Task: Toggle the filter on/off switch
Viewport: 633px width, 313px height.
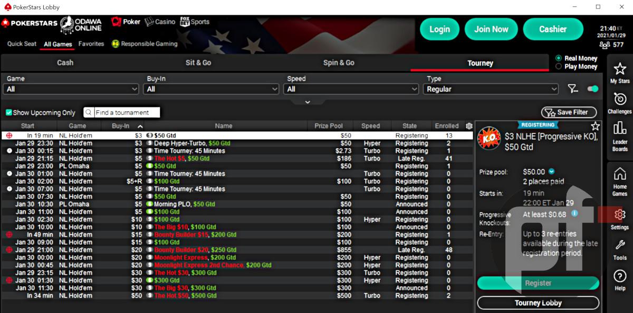Action: point(592,89)
